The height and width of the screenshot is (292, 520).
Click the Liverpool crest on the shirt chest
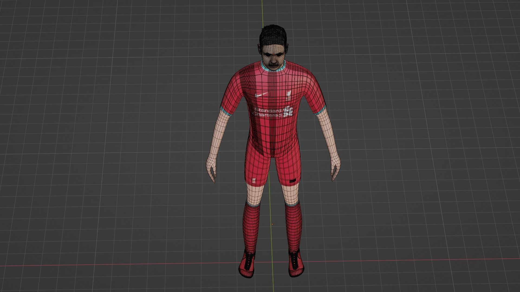tap(288, 96)
